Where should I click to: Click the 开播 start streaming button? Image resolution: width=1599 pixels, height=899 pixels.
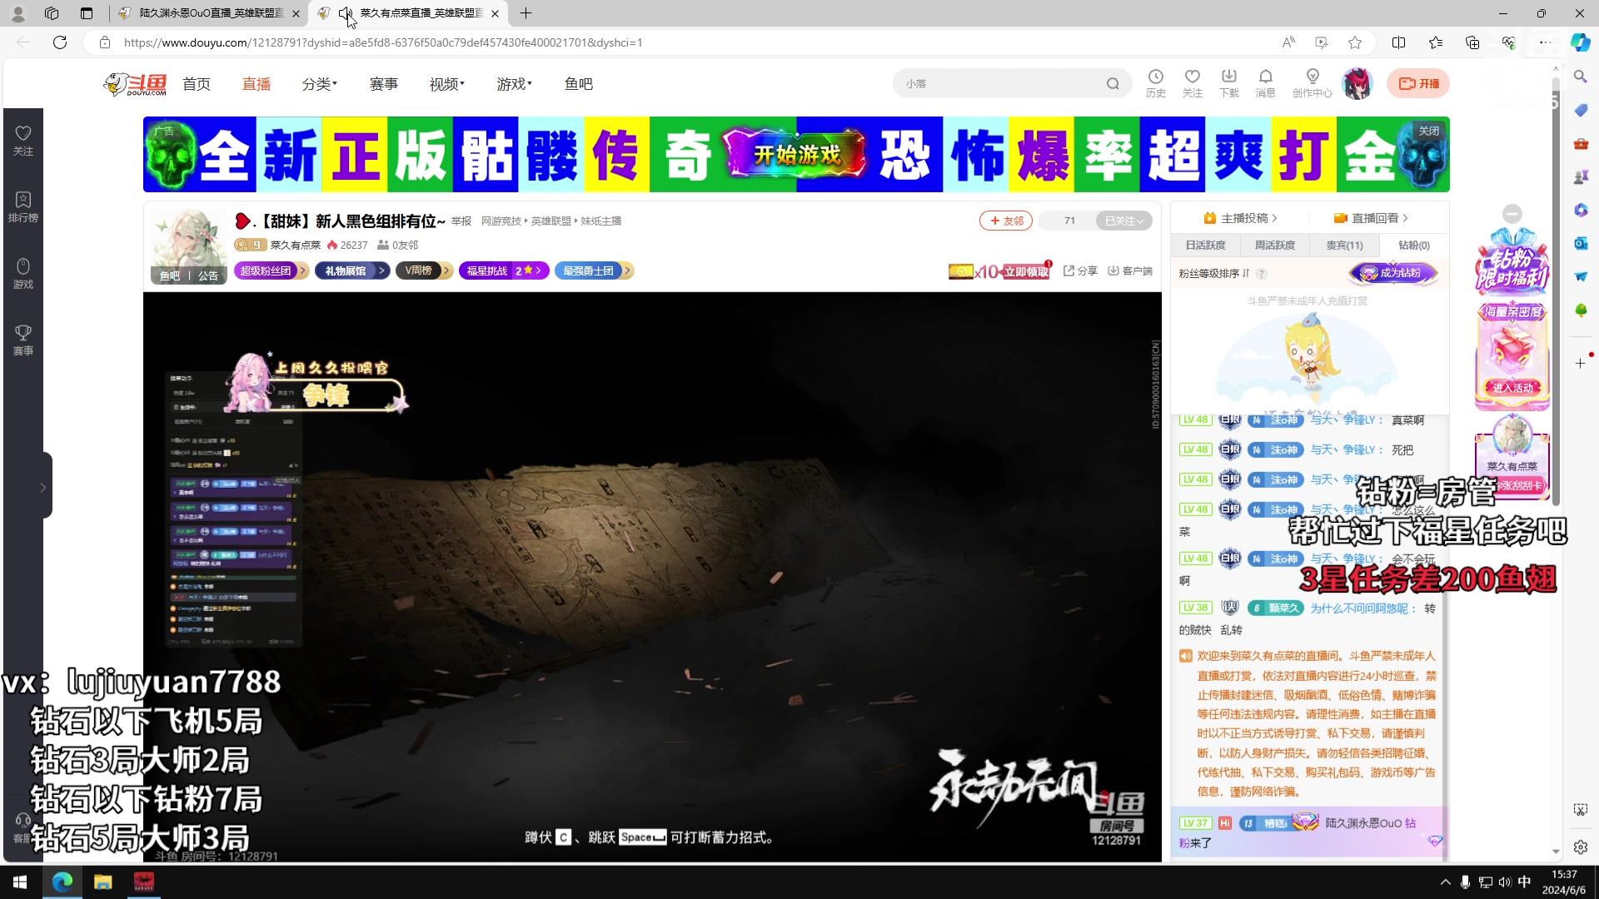point(1418,83)
